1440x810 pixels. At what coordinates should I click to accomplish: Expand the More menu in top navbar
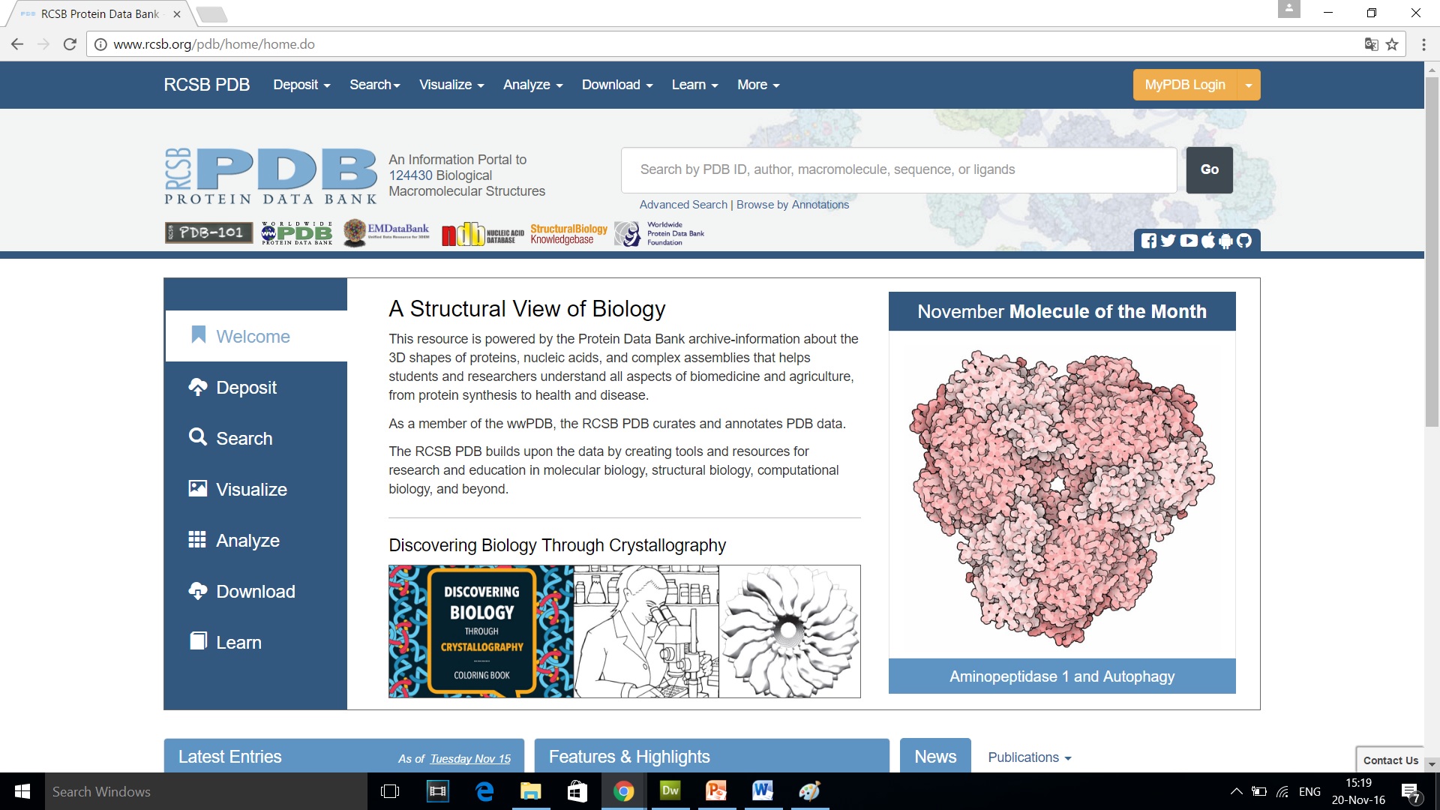[x=757, y=85]
